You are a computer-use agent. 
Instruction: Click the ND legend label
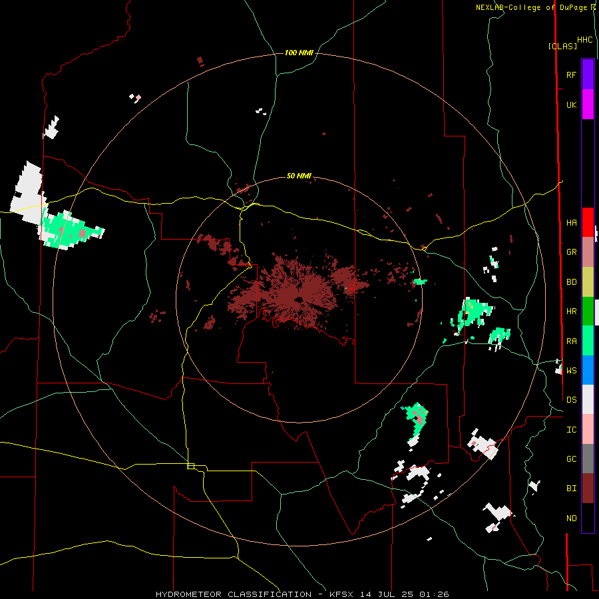coord(571,518)
